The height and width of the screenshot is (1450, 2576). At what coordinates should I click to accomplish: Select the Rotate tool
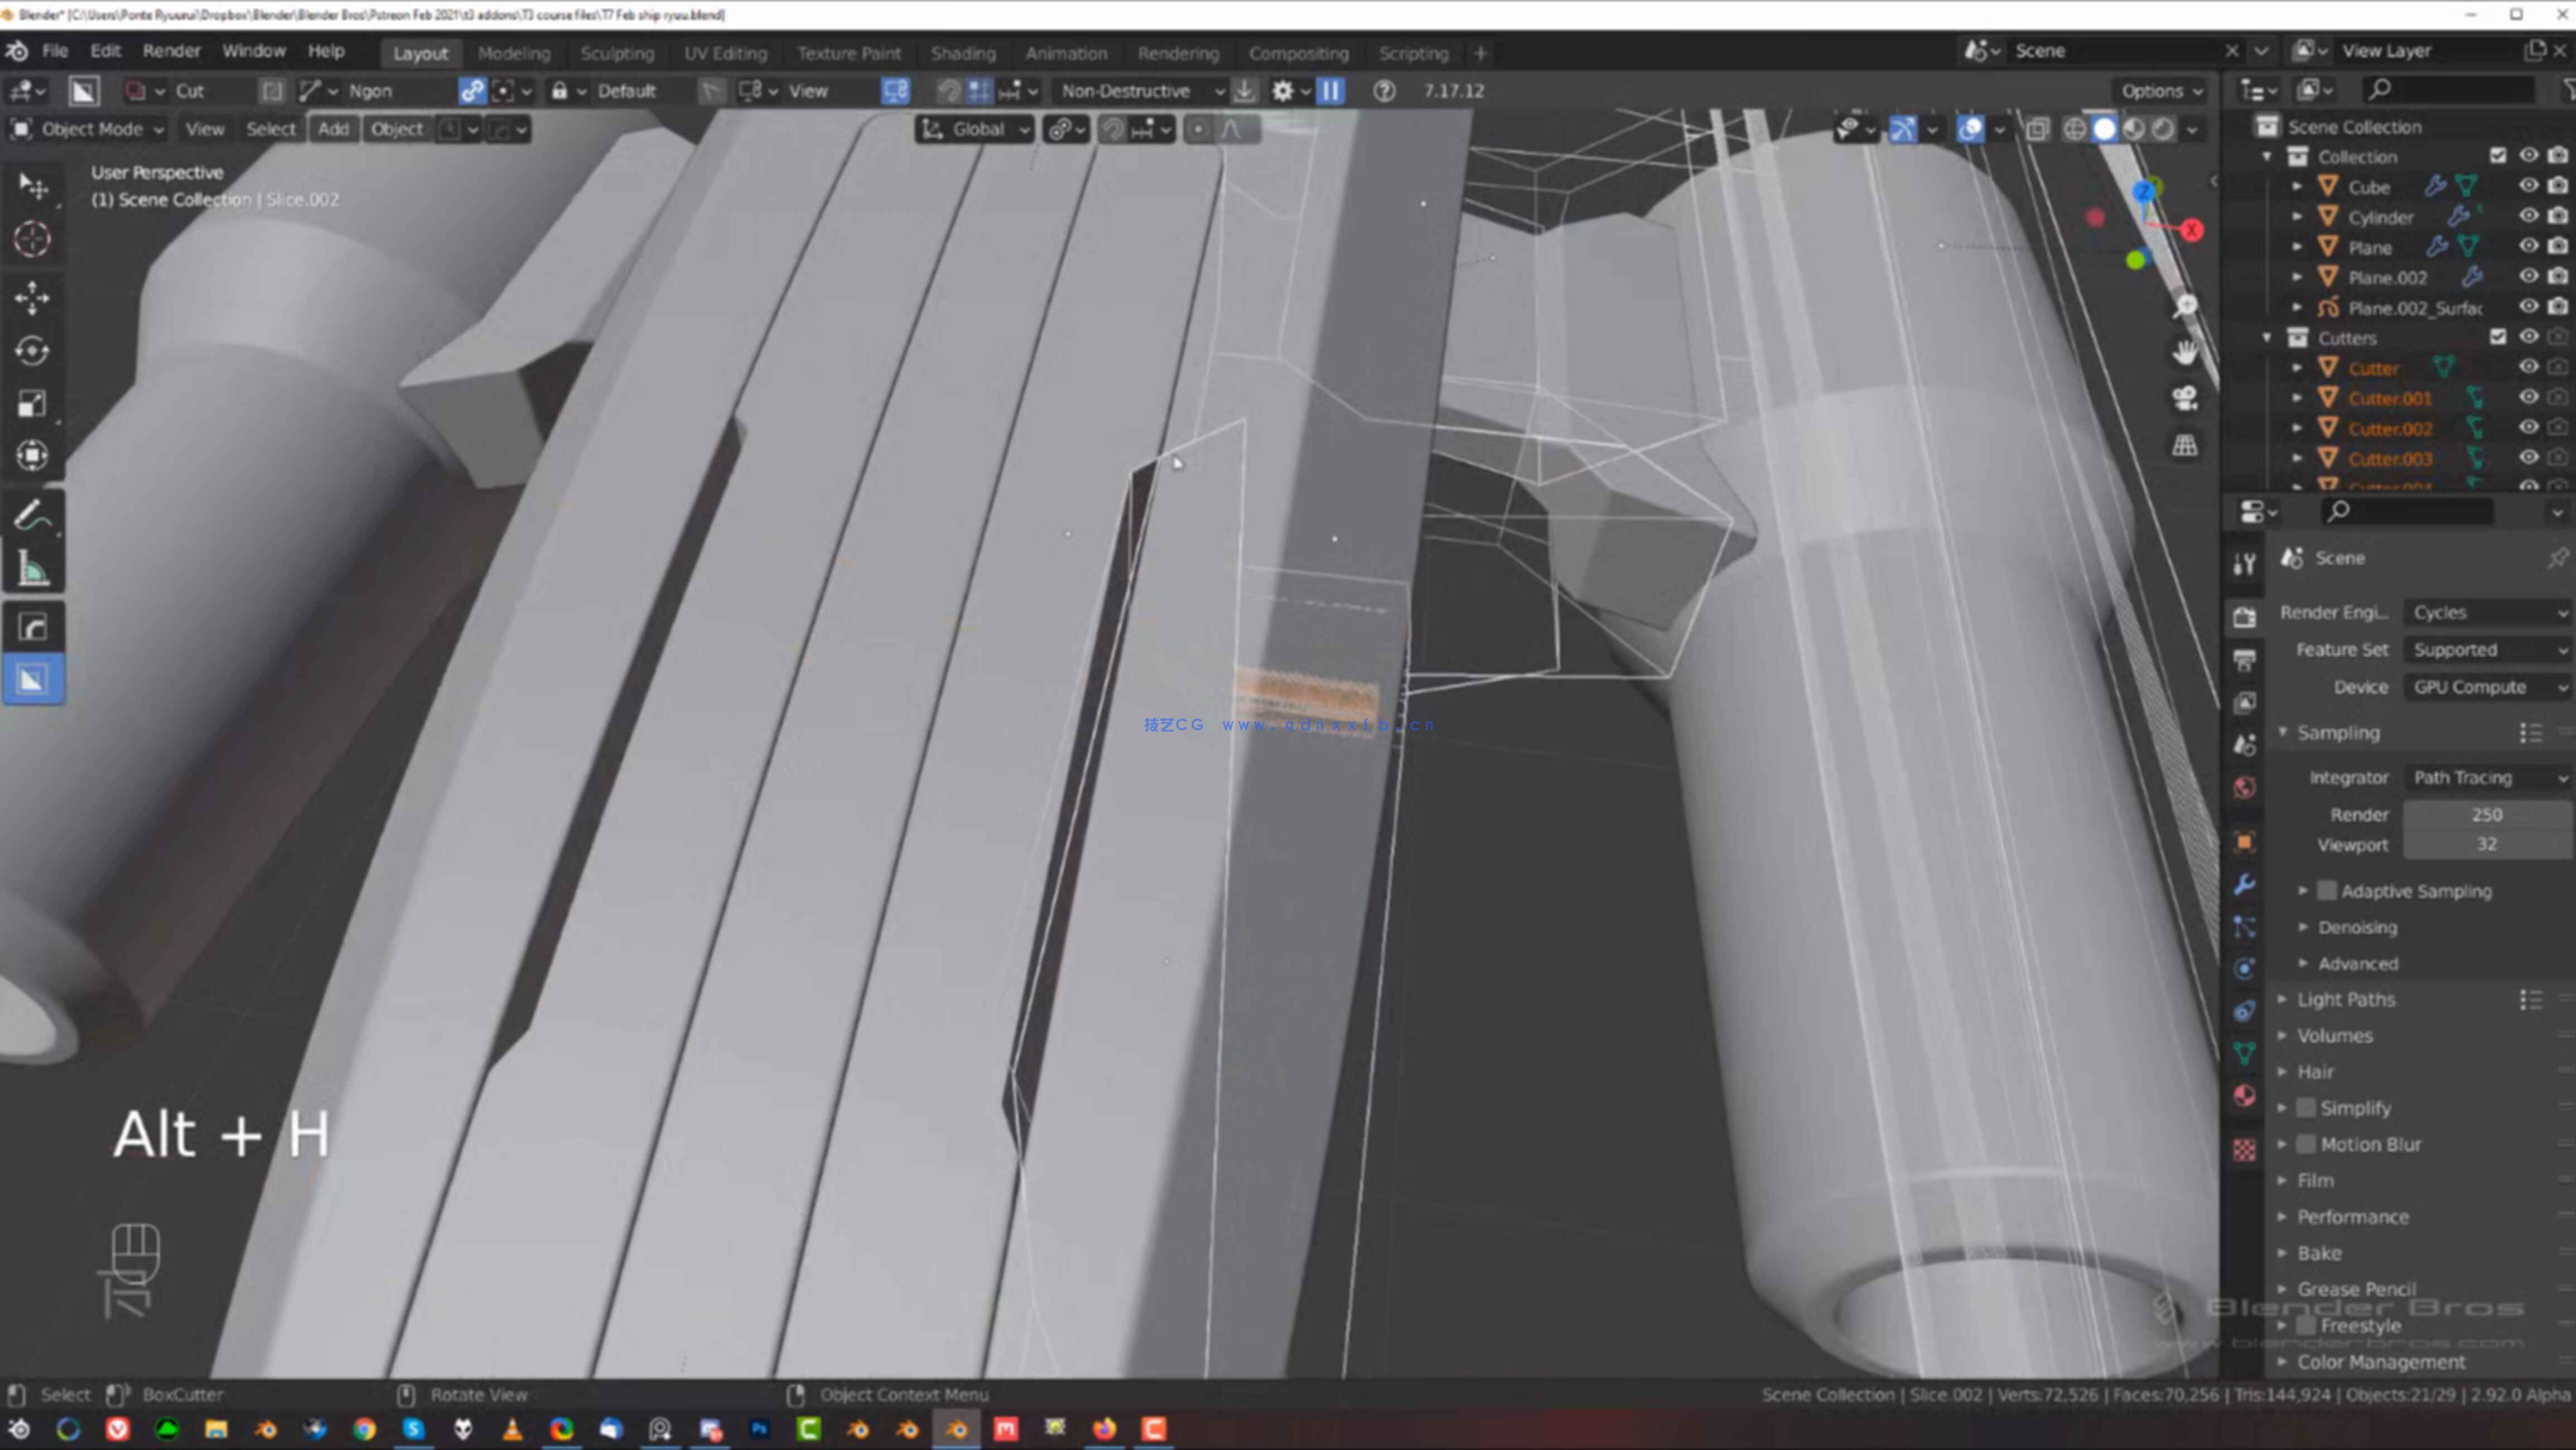(33, 351)
